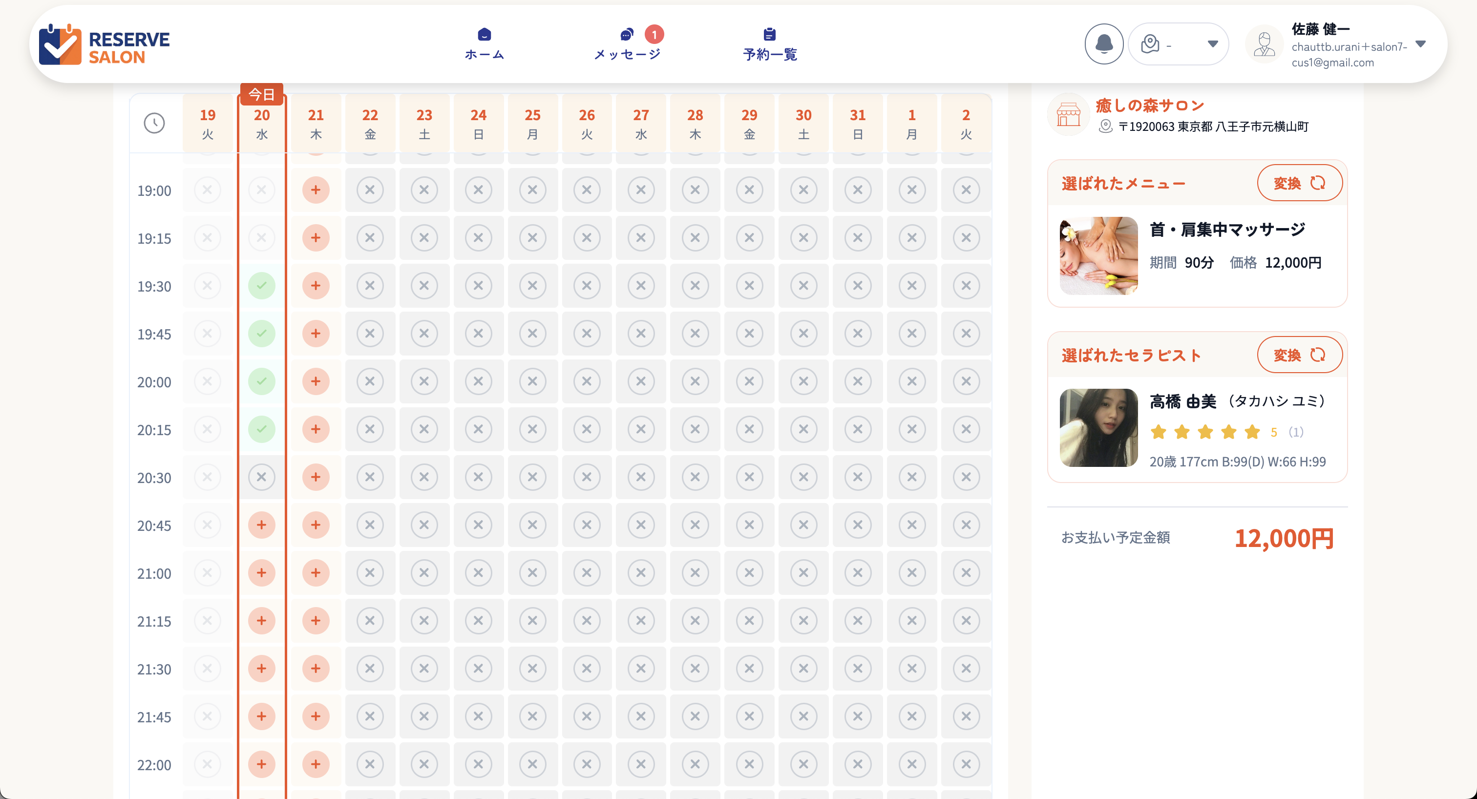Screen dimensions: 1477x799
Task: Click 変換 button for selected menu
Action: coord(1299,183)
